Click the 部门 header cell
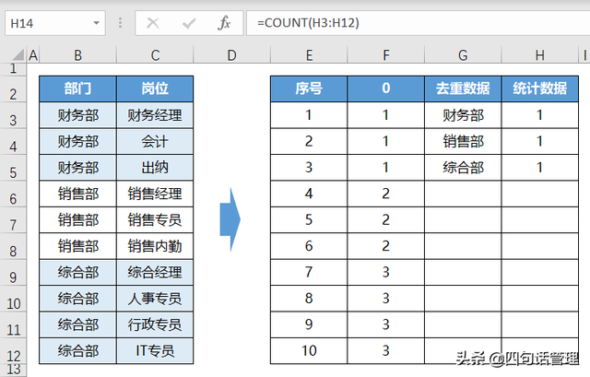Viewport: 590px width, 377px height. point(77,88)
